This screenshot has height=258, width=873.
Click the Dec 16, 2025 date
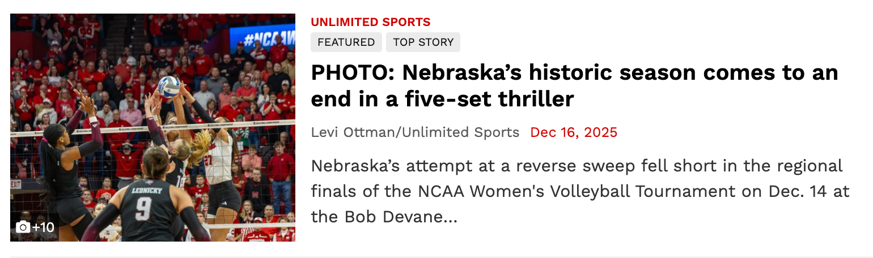pyautogui.click(x=573, y=132)
